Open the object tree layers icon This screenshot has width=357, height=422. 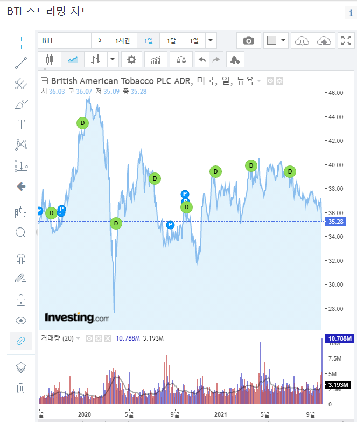tap(21, 368)
